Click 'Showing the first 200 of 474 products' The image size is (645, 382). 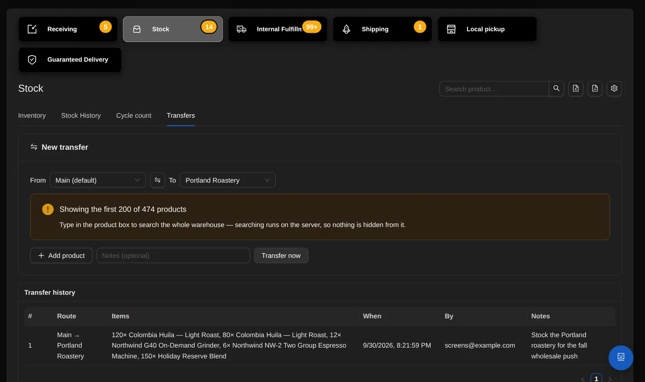click(x=123, y=209)
